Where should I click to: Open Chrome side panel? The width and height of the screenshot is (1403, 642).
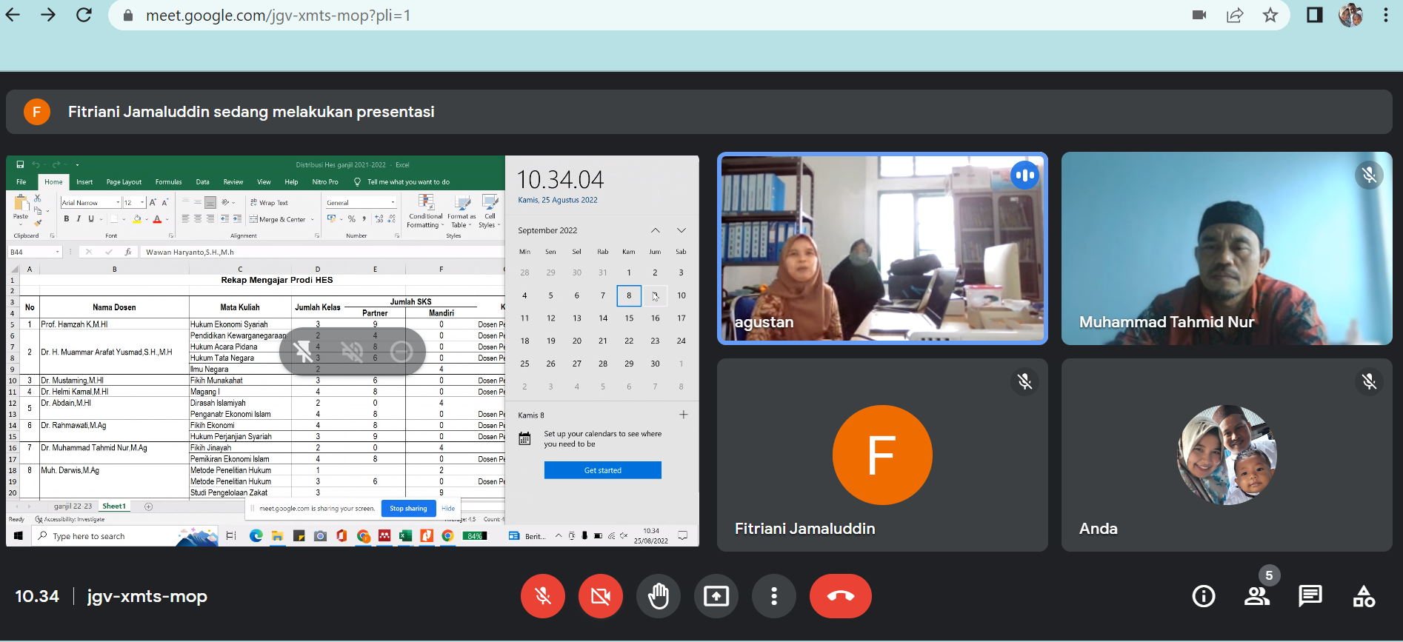1315,16
